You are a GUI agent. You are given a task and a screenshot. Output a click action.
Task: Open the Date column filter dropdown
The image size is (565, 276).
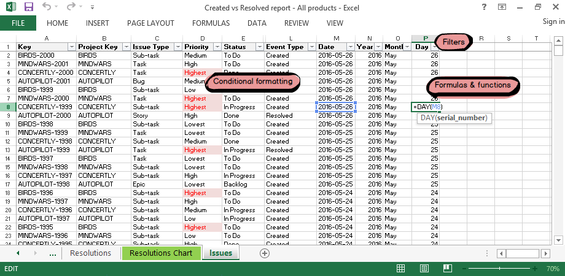351,47
